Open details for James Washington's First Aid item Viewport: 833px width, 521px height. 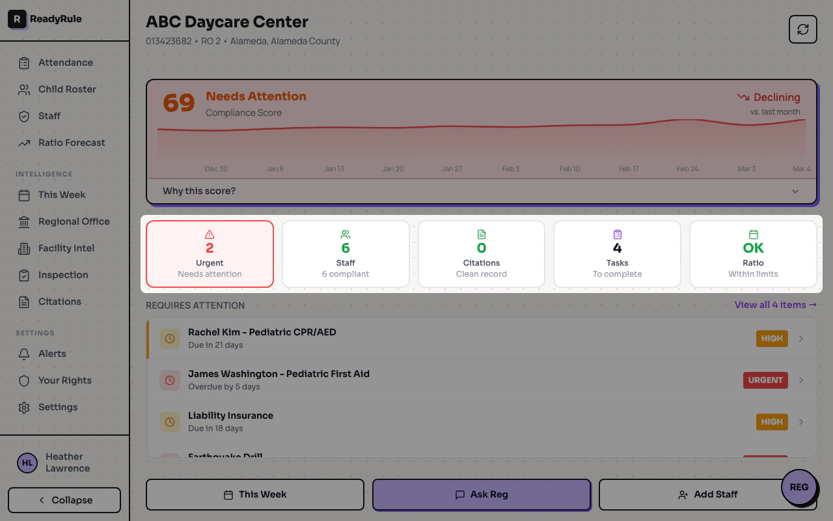click(482, 380)
